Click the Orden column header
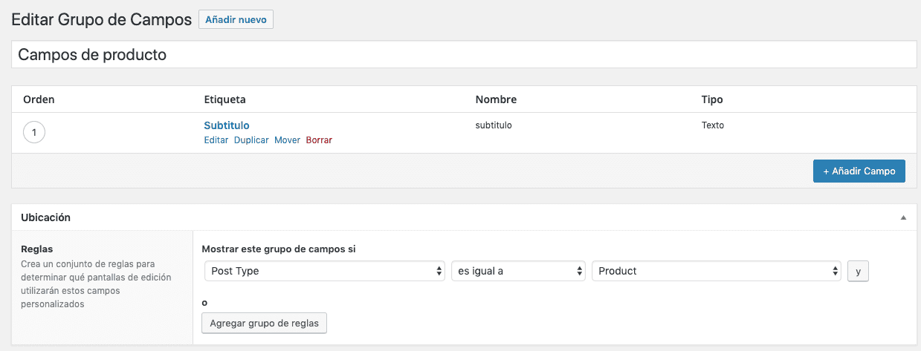921x351 pixels. [x=39, y=99]
